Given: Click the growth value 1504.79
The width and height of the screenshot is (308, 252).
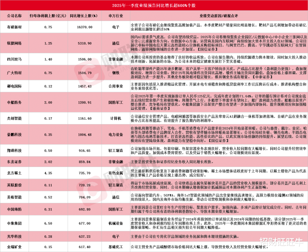Looking at the screenshot, I should point(85,73).
